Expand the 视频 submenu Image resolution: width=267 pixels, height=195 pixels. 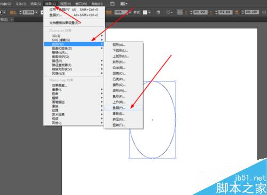click(x=74, y=119)
